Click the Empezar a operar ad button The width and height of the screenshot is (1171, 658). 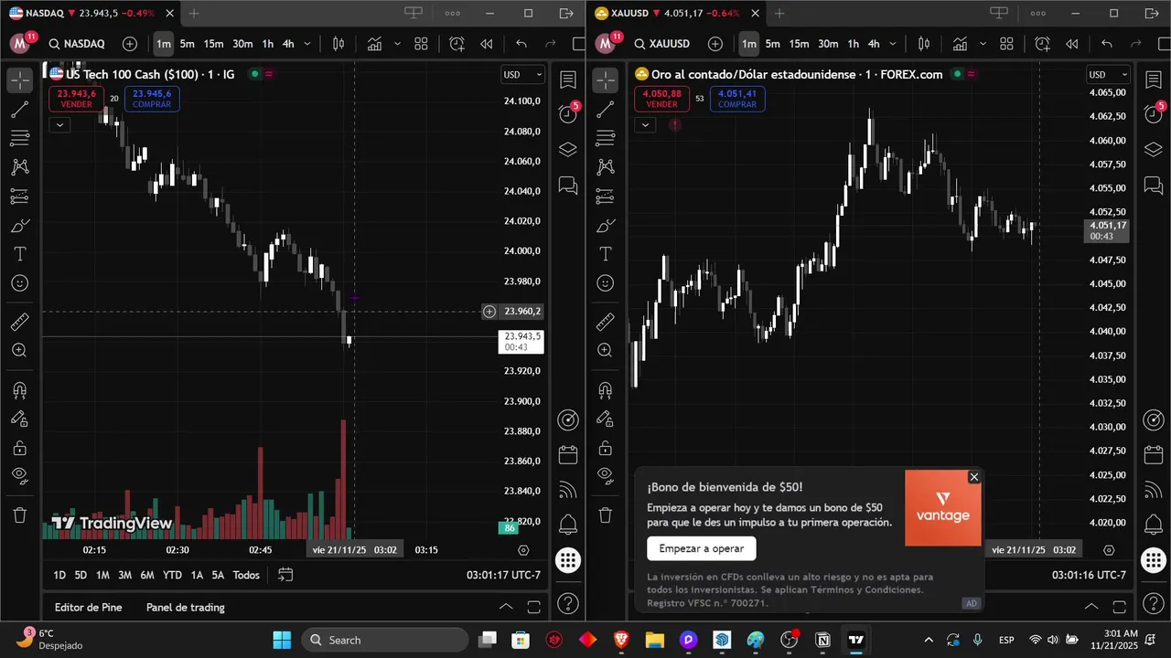[702, 548]
